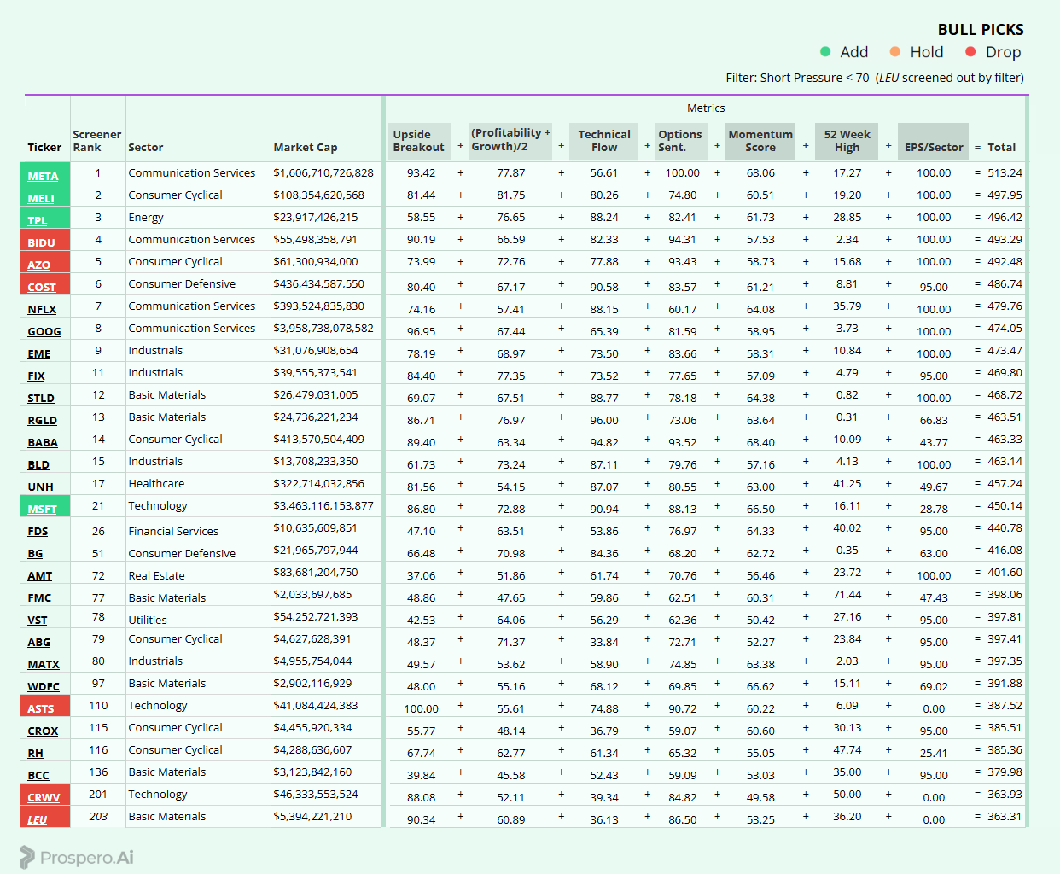Open the META ticker link
This screenshot has width=1060, height=874.
[43, 176]
